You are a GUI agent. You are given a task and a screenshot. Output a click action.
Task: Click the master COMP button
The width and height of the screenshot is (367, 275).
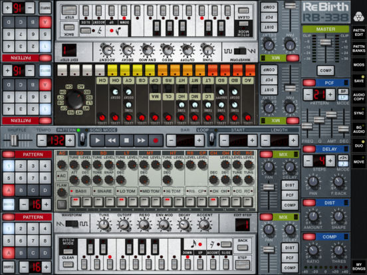[x=326, y=70]
